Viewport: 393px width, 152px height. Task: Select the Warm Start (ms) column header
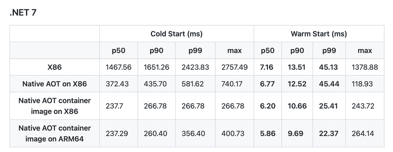(x=319, y=34)
